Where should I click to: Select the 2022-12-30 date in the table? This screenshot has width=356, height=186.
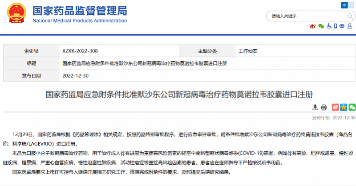tap(75, 75)
